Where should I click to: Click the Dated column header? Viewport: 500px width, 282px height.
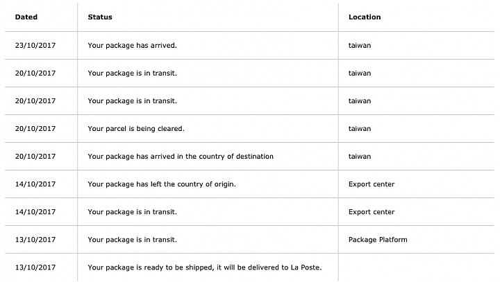coord(26,17)
